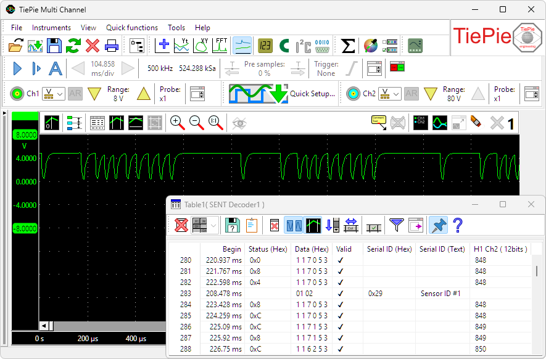Click the blue A auto setup icon
The image size is (546, 359).
pos(56,68)
